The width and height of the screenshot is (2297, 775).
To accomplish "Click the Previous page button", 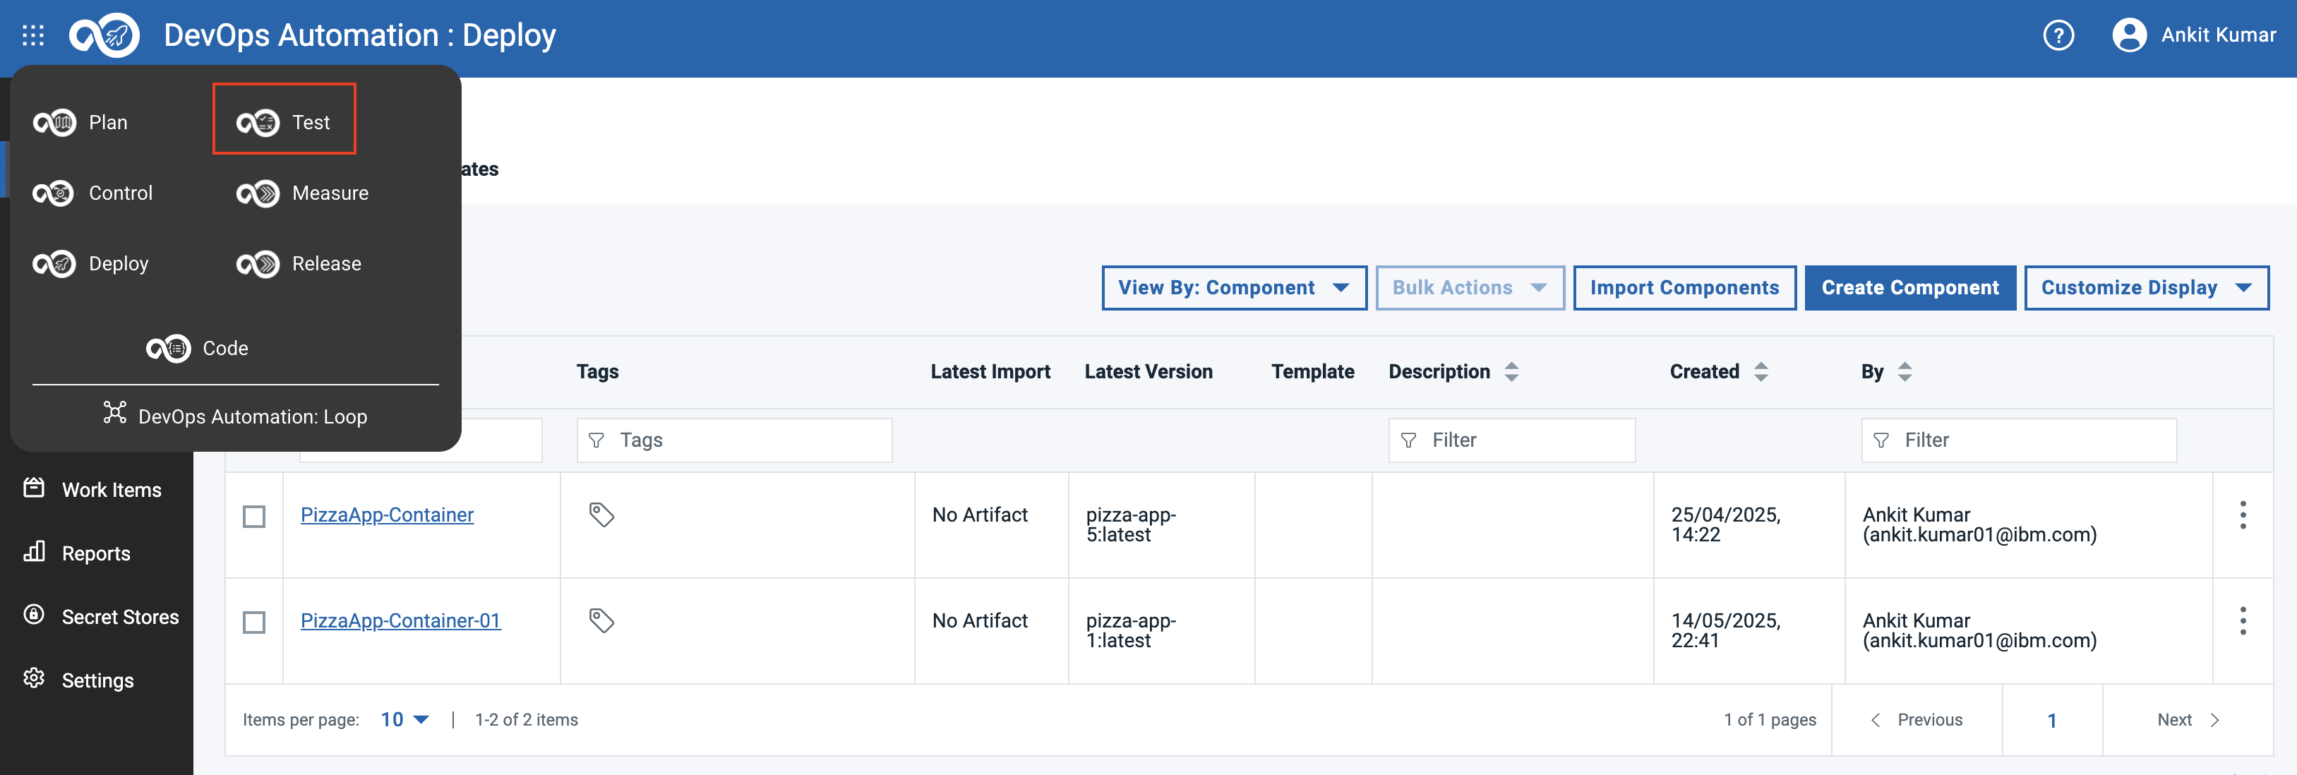I will pyautogui.click(x=1917, y=720).
